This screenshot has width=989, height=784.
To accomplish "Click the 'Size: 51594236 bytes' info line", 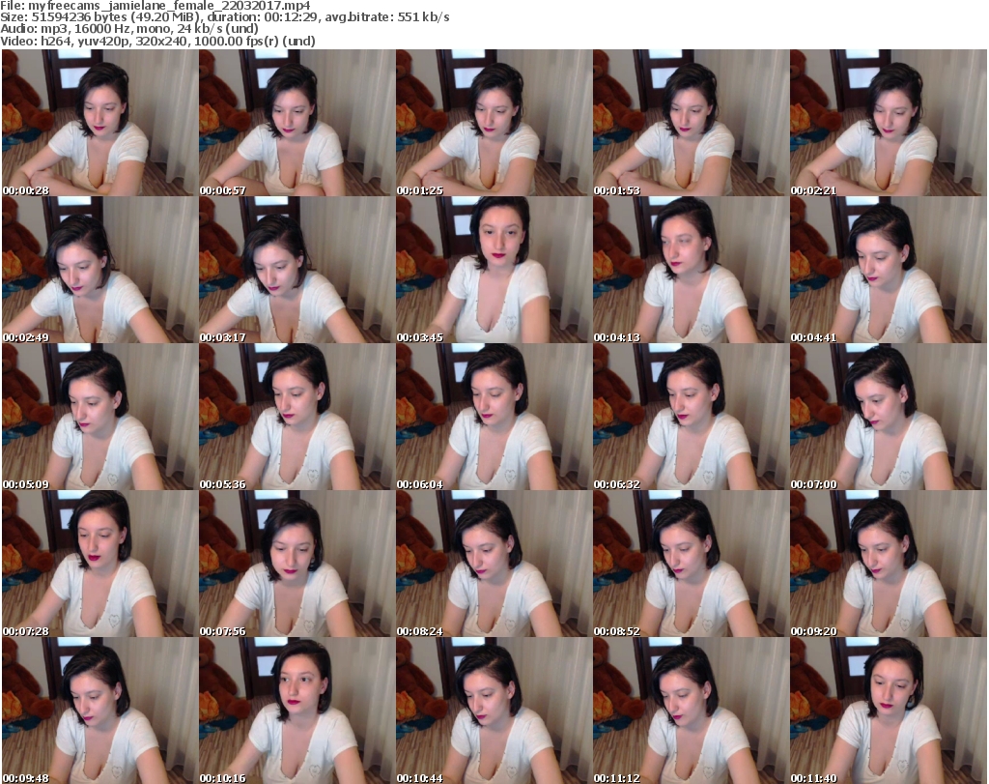I will pos(224,17).
